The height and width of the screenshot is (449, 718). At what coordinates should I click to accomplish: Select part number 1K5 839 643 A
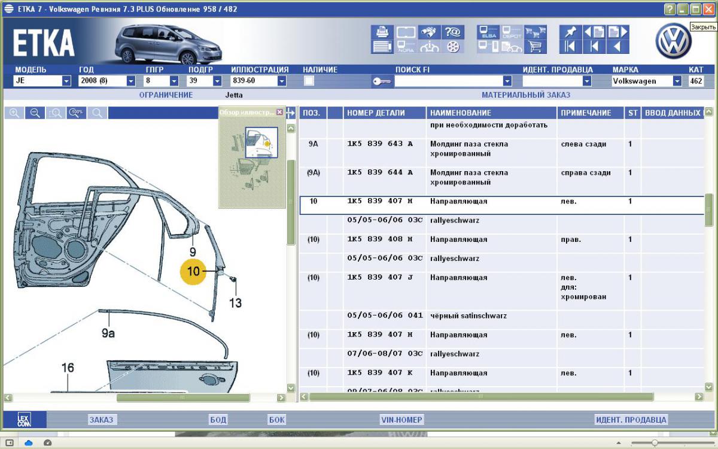coord(380,144)
